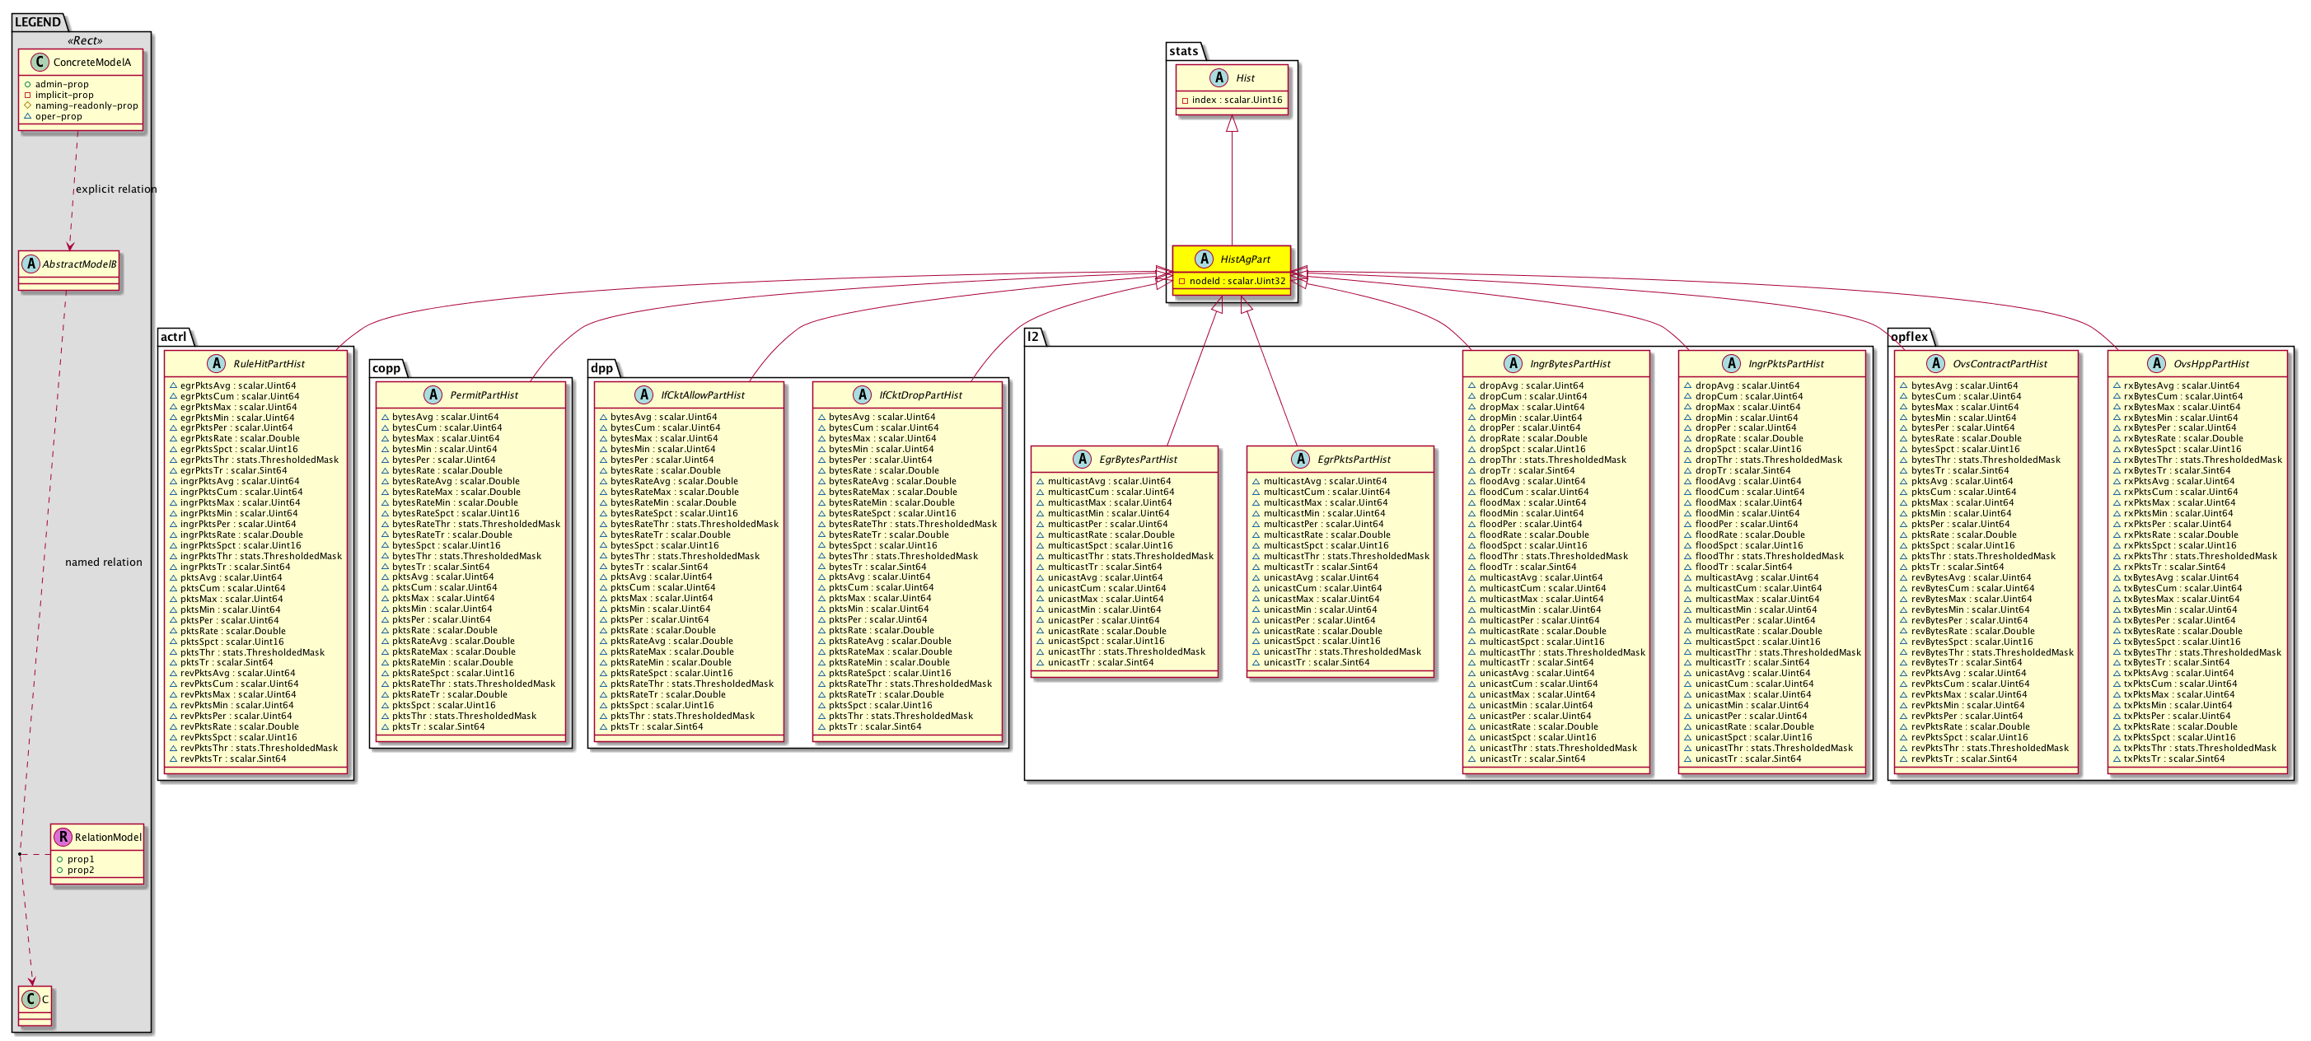The image size is (2311, 1041).
Task: Click the PermitPartHist class title
Action: click(x=484, y=394)
